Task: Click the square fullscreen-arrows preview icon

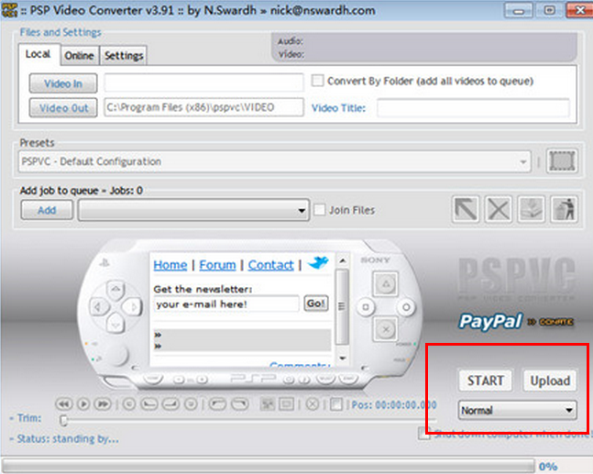Action: (x=268, y=404)
